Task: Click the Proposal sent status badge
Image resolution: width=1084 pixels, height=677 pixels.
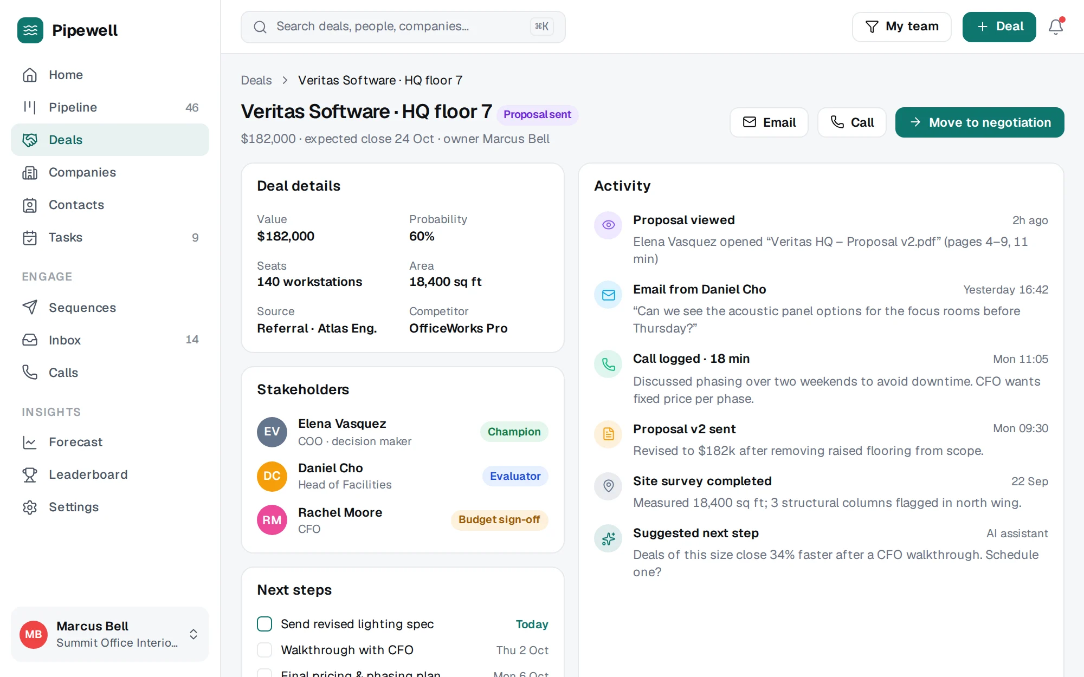Action: pyautogui.click(x=537, y=114)
